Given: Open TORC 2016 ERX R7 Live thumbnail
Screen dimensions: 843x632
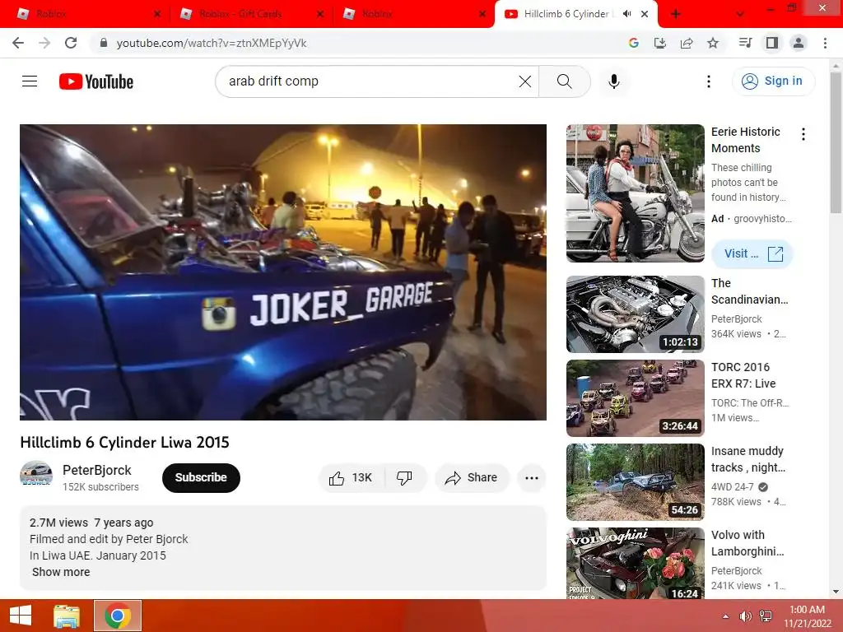Looking at the screenshot, I should [x=635, y=398].
